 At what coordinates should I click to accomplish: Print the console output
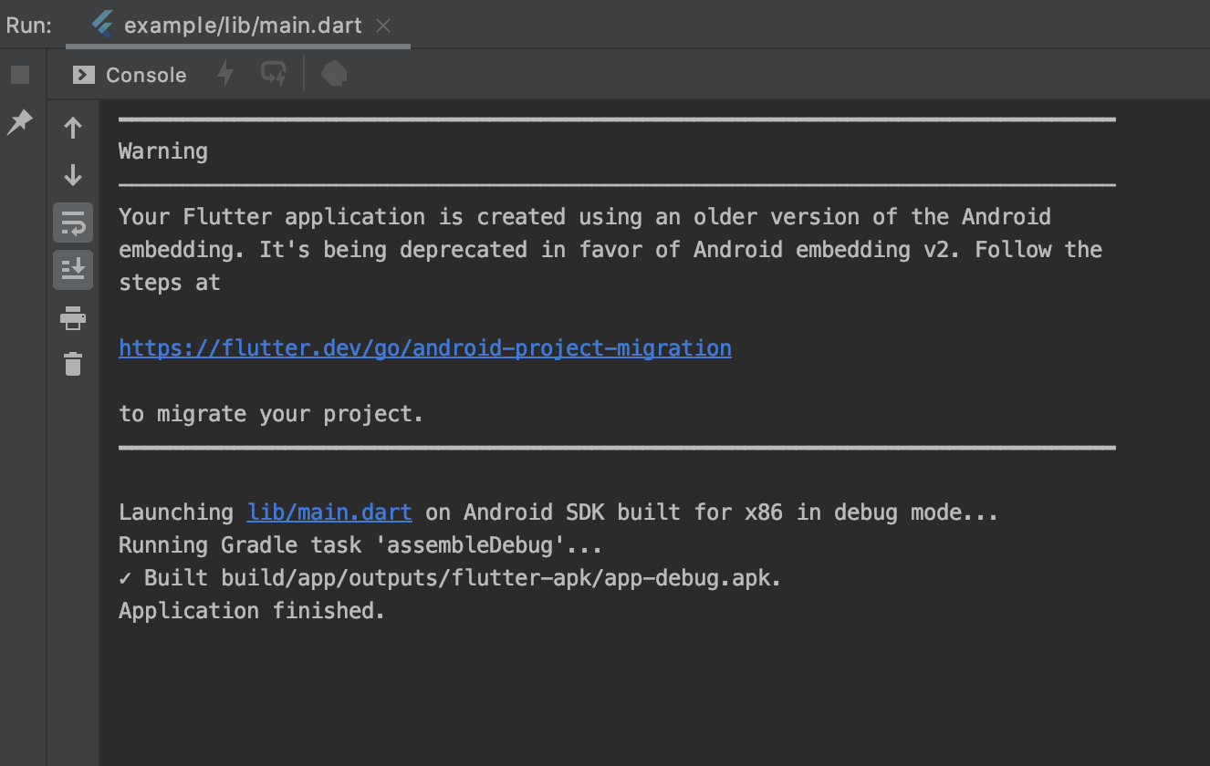click(x=73, y=317)
